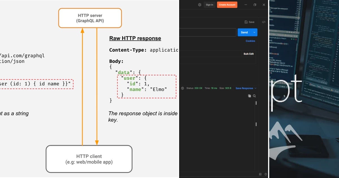Click the network connection status icon
This screenshot has width=339, height=178.
tap(182, 88)
